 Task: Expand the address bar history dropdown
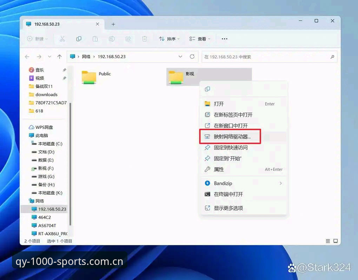pyautogui.click(x=180, y=57)
